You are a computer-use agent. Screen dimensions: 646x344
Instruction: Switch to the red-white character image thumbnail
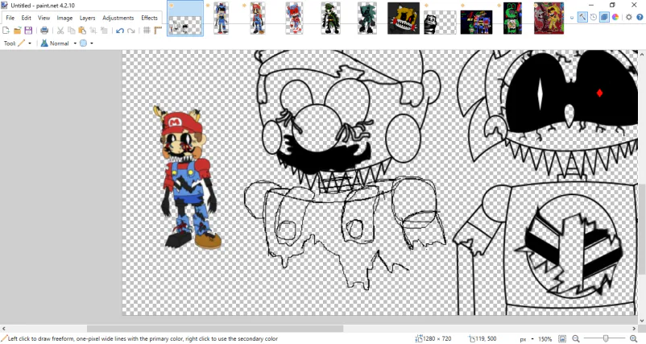point(294,19)
